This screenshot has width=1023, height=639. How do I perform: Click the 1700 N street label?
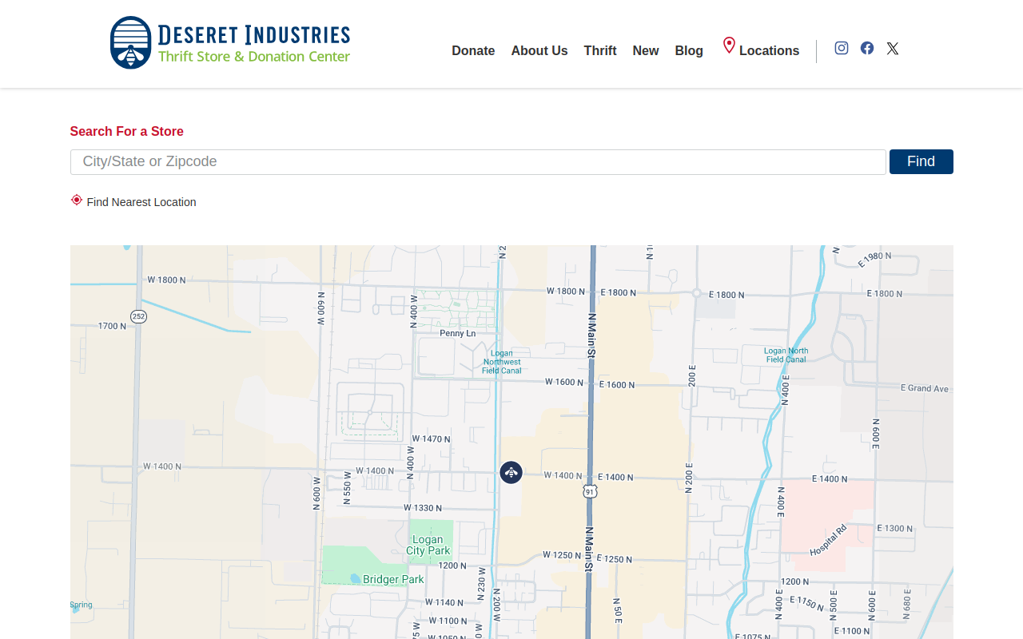coord(112,326)
